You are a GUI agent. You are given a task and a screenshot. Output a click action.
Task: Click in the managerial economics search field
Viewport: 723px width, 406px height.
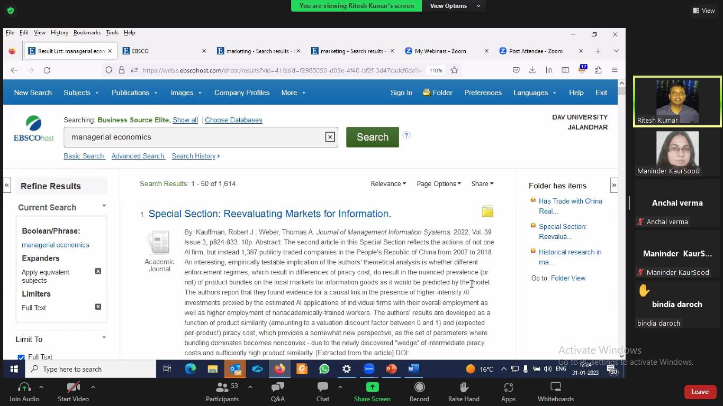pyautogui.click(x=196, y=137)
